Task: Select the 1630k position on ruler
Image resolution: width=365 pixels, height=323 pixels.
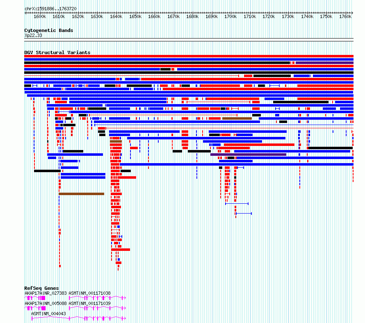Action: coord(97,16)
